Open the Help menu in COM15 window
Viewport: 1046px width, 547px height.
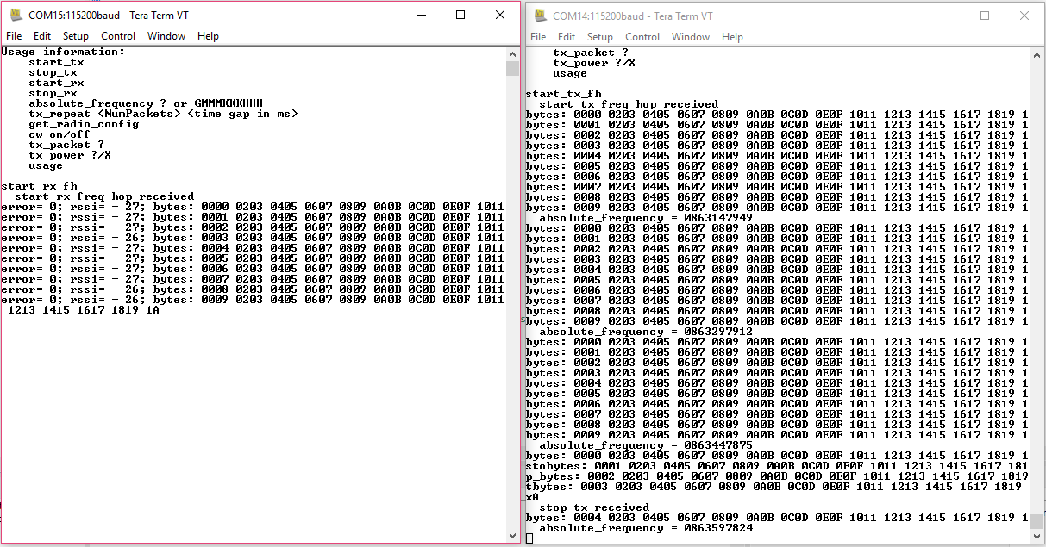(x=208, y=36)
